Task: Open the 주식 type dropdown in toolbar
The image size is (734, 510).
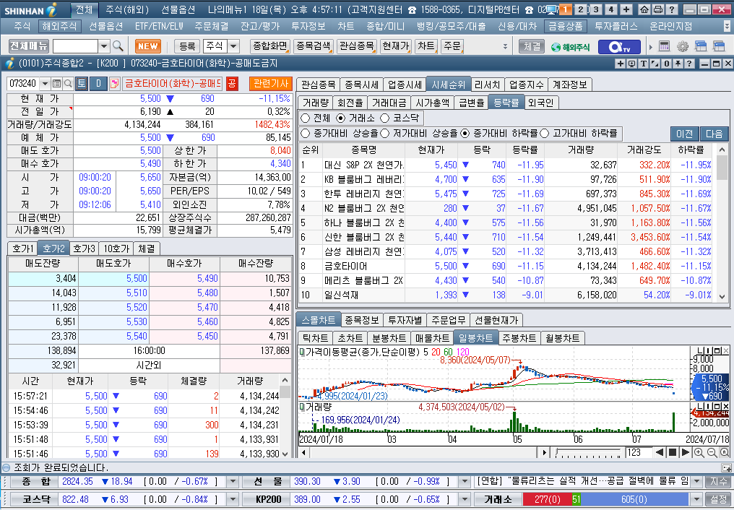Action: pyautogui.click(x=233, y=46)
